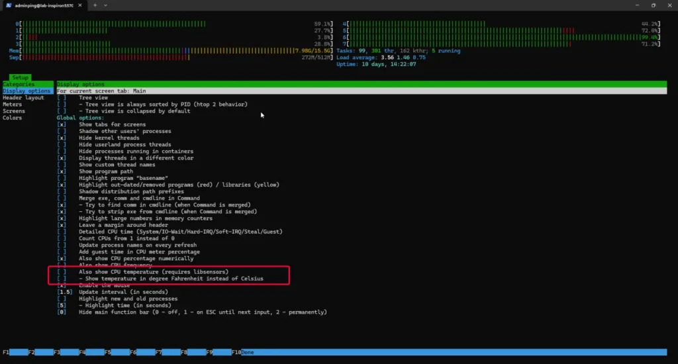Toggle Show tabs for screens

(62, 124)
